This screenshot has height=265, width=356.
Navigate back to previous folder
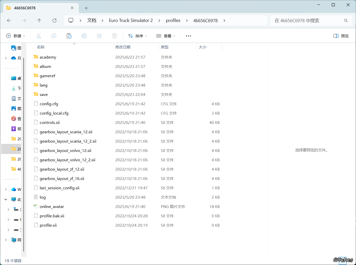9,20
